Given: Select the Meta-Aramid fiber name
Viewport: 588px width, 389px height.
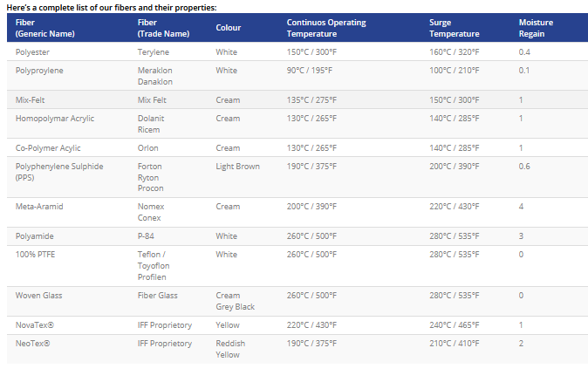Looking at the screenshot, I should pyautogui.click(x=39, y=206).
